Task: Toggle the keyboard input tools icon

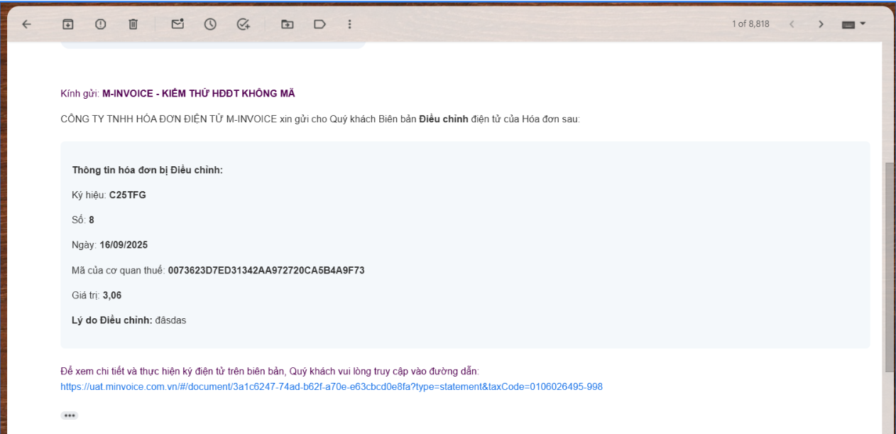Action: (x=848, y=24)
